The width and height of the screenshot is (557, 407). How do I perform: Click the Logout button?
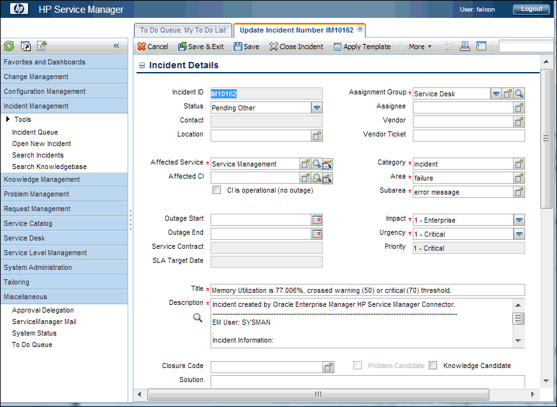click(531, 9)
